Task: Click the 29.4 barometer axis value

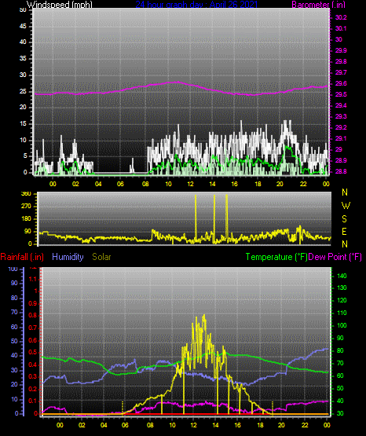Action: tap(341, 106)
